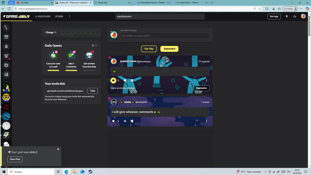Image resolution: width=311 pixels, height=175 pixels.
Task: Click the Daily Quests timer clock icon
Action: pyautogui.click(x=93, y=45)
